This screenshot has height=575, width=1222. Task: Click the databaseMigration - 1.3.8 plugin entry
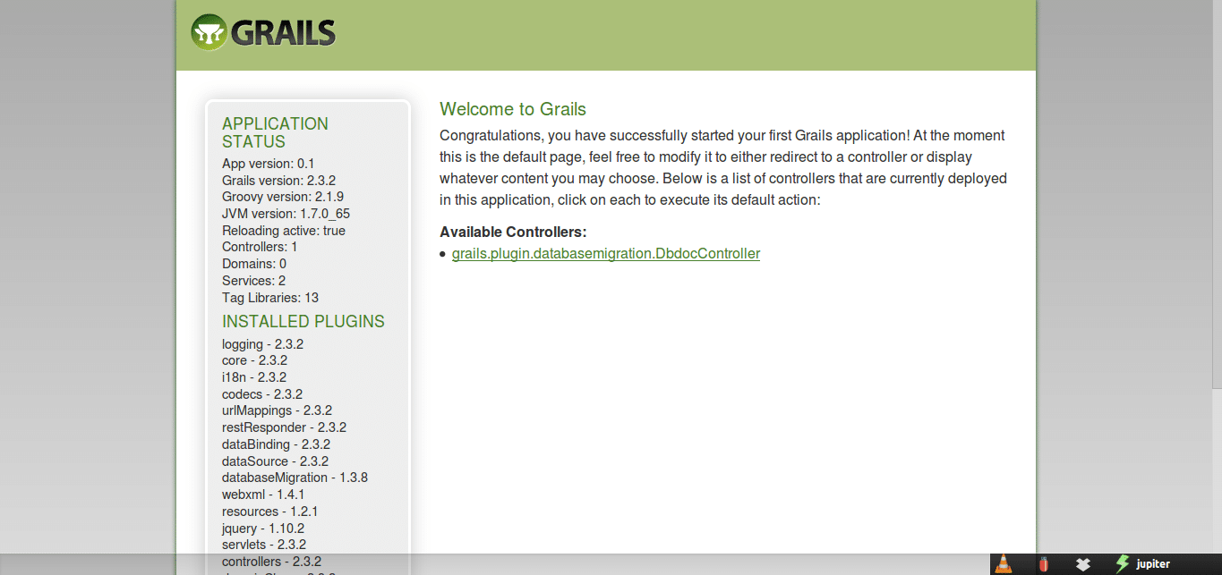[x=295, y=478]
